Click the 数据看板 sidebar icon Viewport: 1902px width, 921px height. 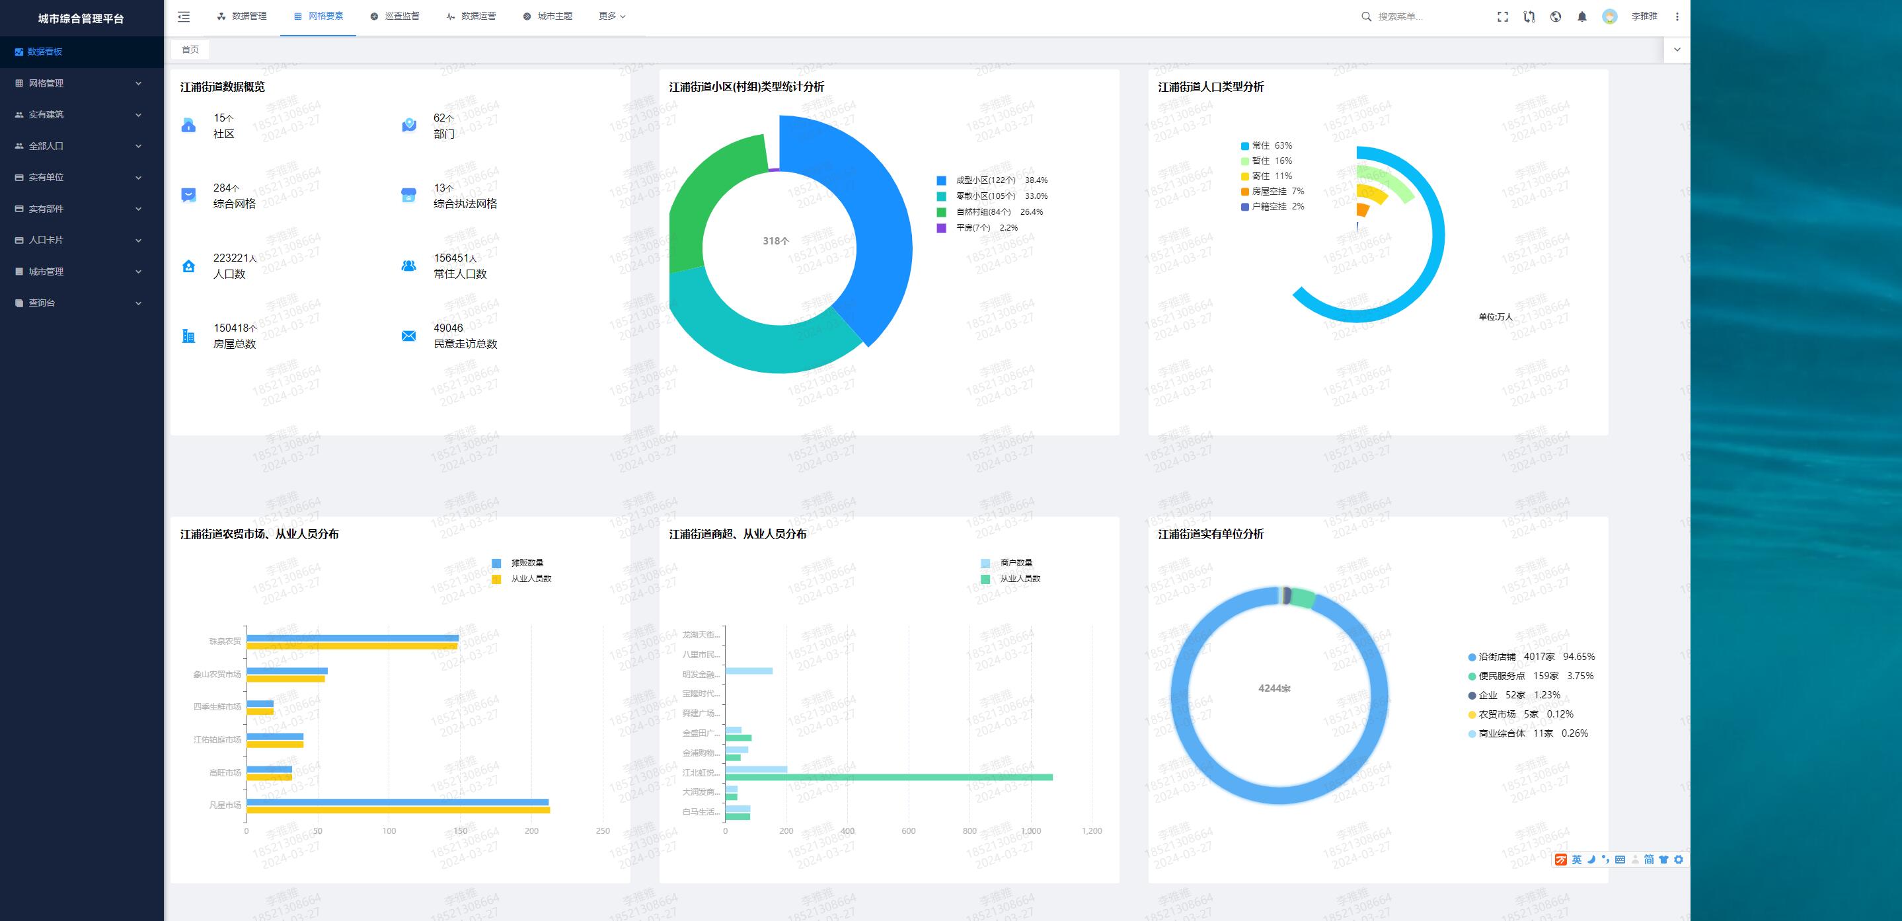pos(19,52)
